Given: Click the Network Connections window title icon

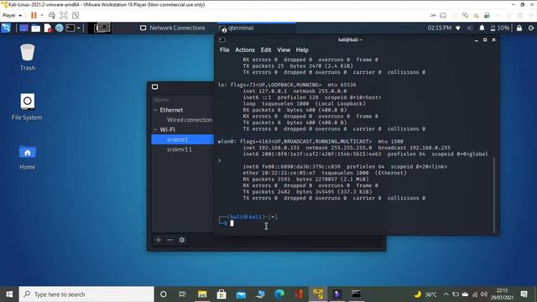Looking at the screenshot, I should click(x=154, y=87).
